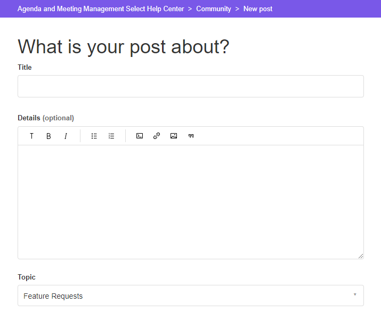The height and width of the screenshot is (320, 381).
Task: Click into the Details text area
Action: pos(191,202)
